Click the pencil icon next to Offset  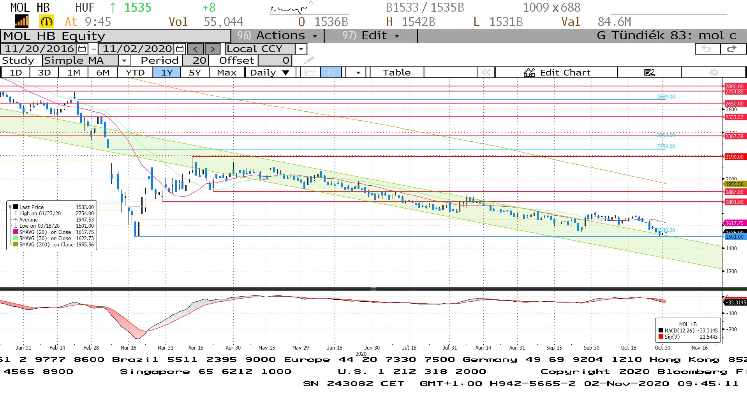pos(308,60)
